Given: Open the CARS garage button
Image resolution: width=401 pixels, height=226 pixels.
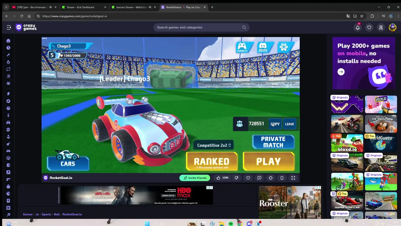Looking at the screenshot, I should (68, 163).
